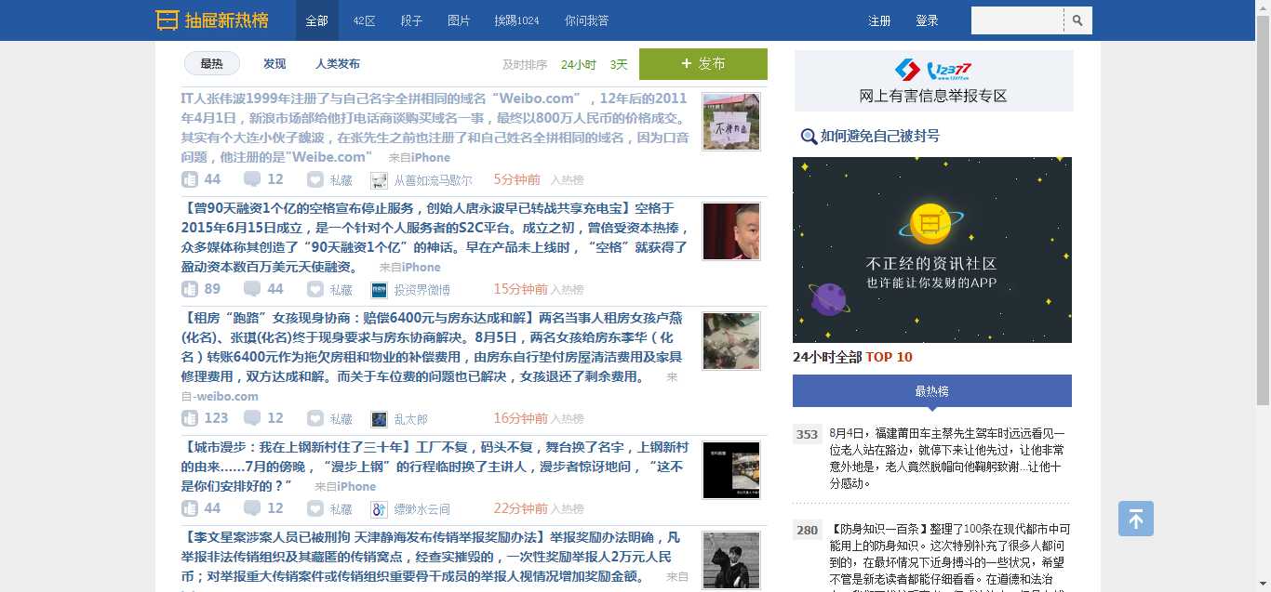This screenshot has height=592, width=1271.
Task: Open top story about 福建莆田车主蔡先生
Action: pyautogui.click(x=946, y=458)
